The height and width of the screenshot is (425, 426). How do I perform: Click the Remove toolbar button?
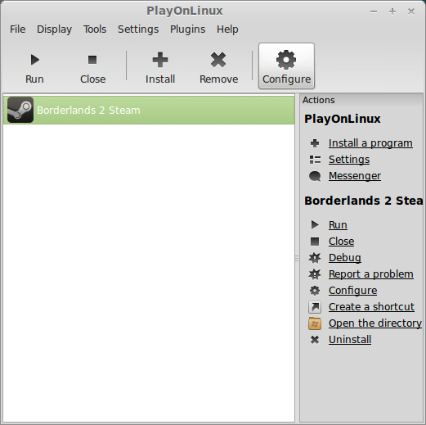coord(218,66)
